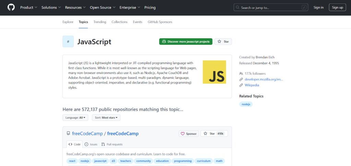Click the Released December 4, 1995 text
351x166 pixels.
tap(259, 63)
